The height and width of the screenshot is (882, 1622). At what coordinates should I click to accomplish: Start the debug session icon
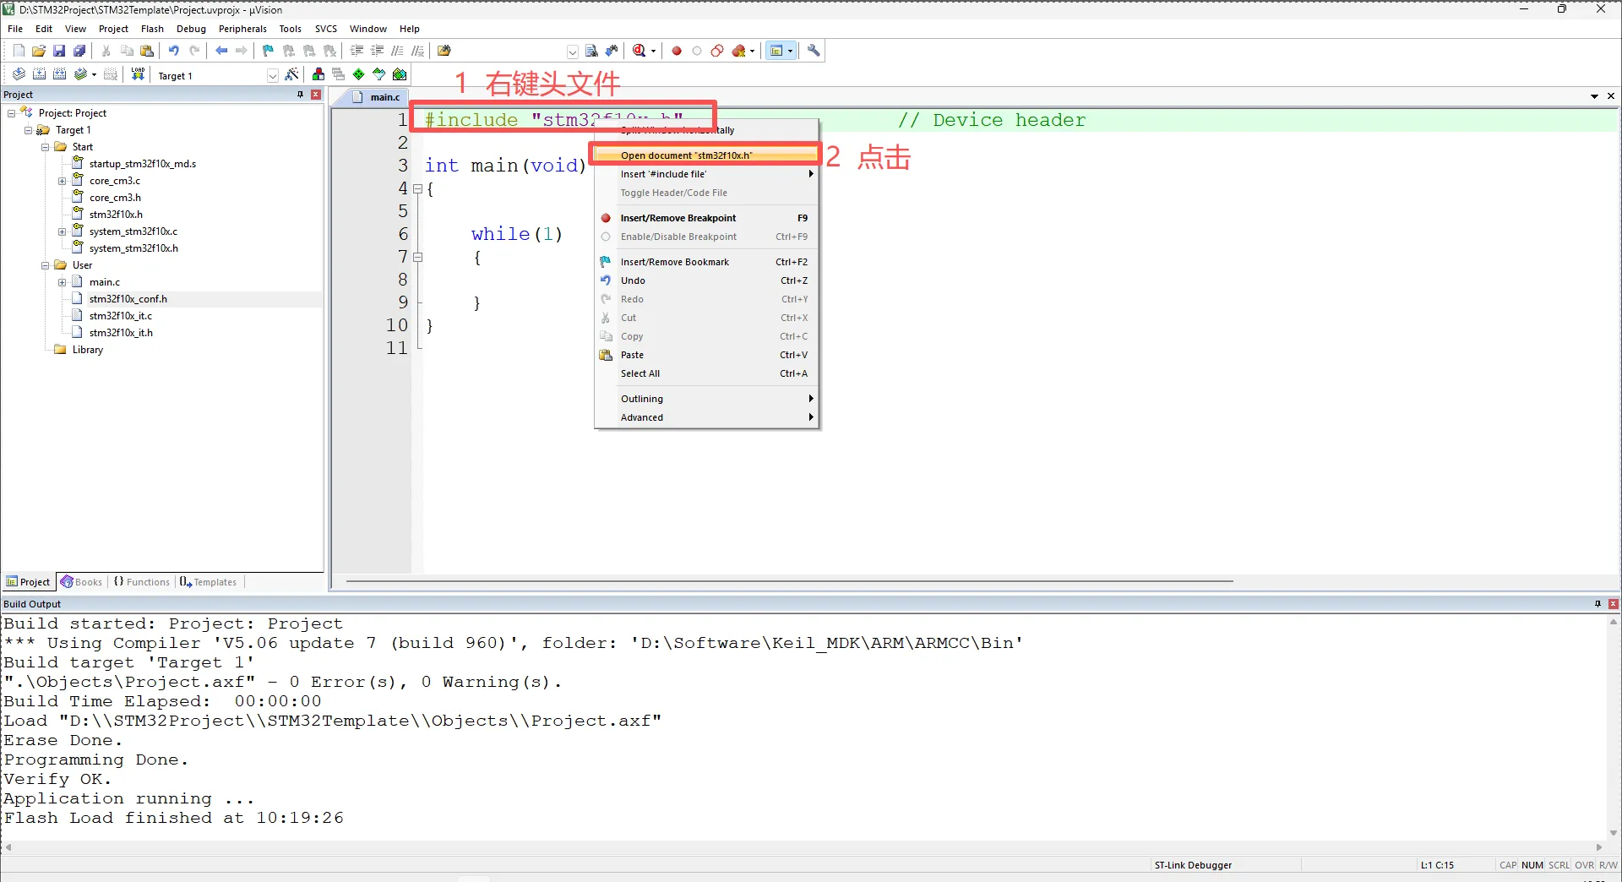point(640,51)
